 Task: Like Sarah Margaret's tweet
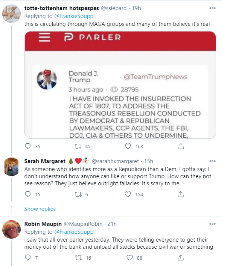point(128,194)
